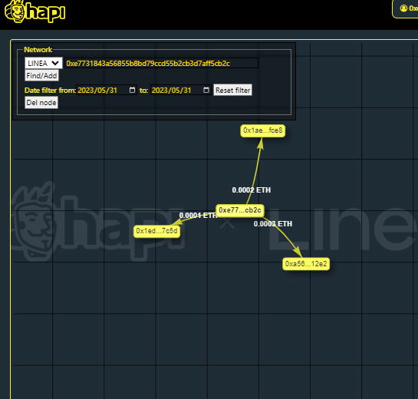Click the 0.0002 ETH edge label

[251, 190]
